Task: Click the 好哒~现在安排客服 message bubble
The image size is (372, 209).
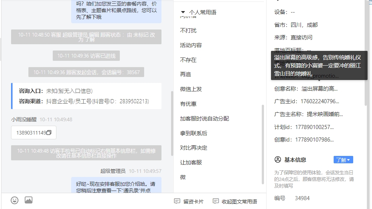Action: pos(116,185)
